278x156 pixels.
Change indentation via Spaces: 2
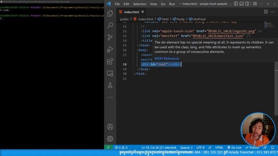click(x=186, y=147)
